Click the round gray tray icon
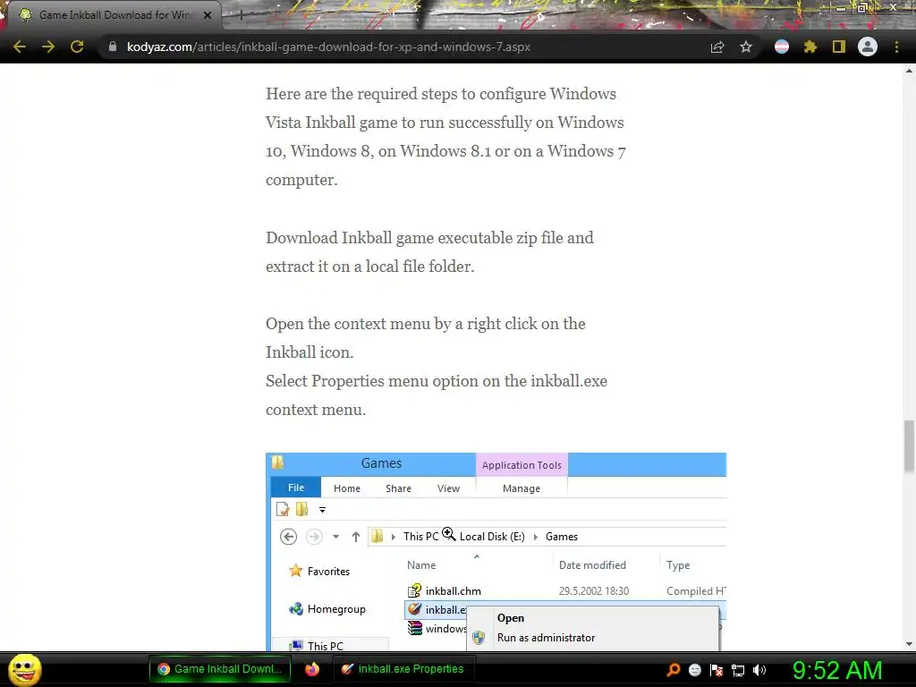Viewport: 916px width, 687px height. click(x=694, y=669)
